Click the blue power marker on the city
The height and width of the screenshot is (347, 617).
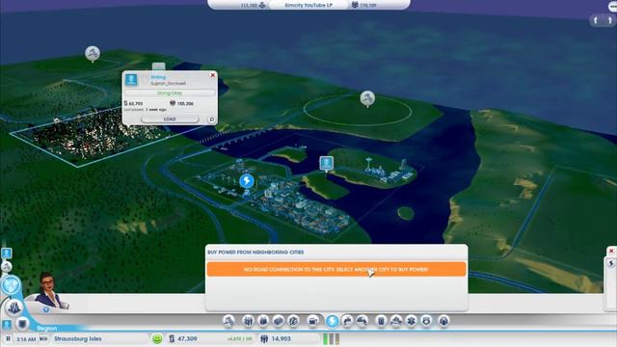coord(247,181)
